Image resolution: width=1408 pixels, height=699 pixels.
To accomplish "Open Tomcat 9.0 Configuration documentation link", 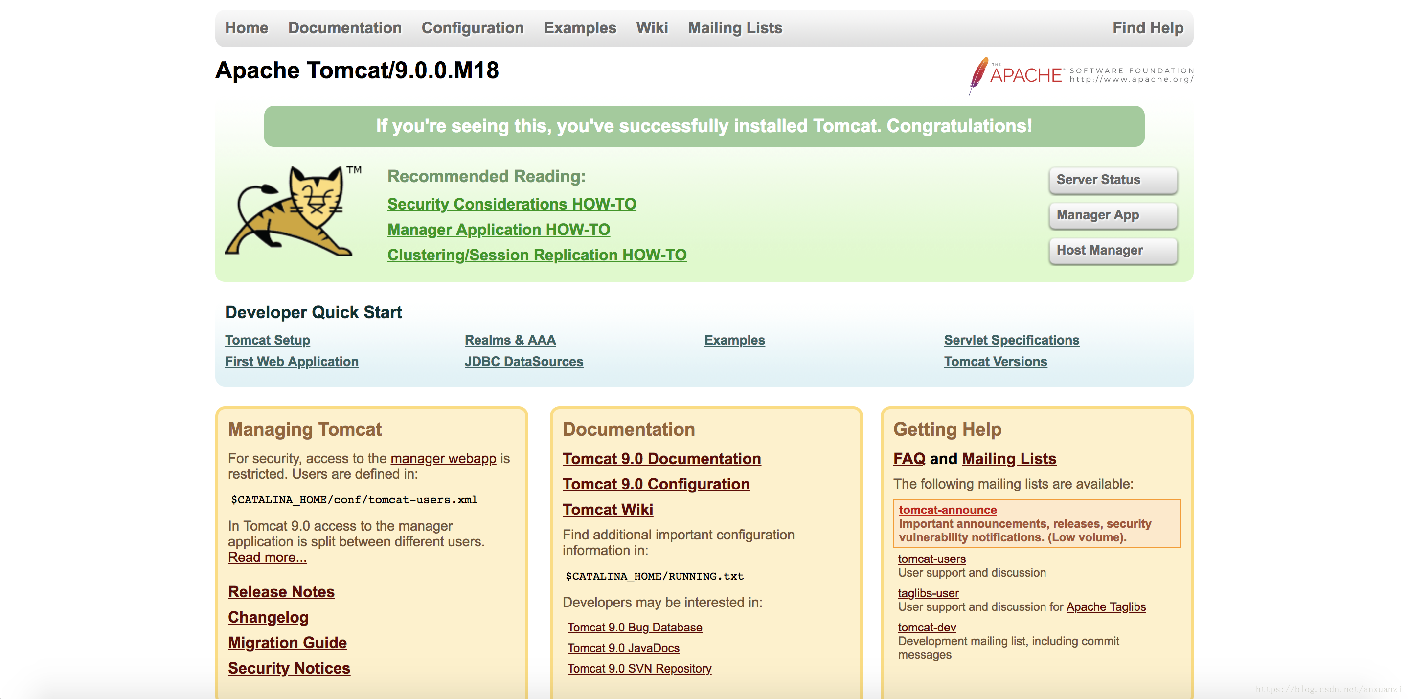I will [656, 484].
